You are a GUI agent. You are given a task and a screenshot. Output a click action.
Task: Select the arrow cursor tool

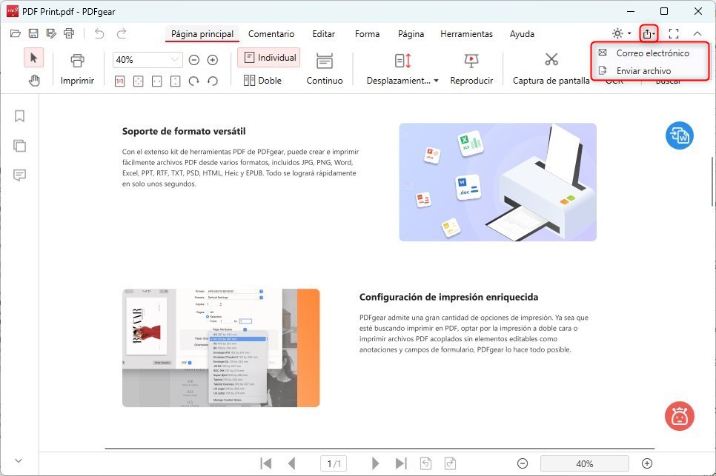(33, 58)
